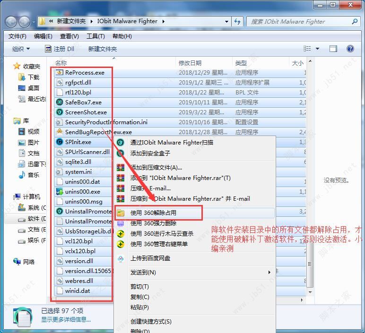Image resolution: width=365 pixels, height=333 pixels.
Task: Toggle the preview pane icon
Action: pos(333,49)
